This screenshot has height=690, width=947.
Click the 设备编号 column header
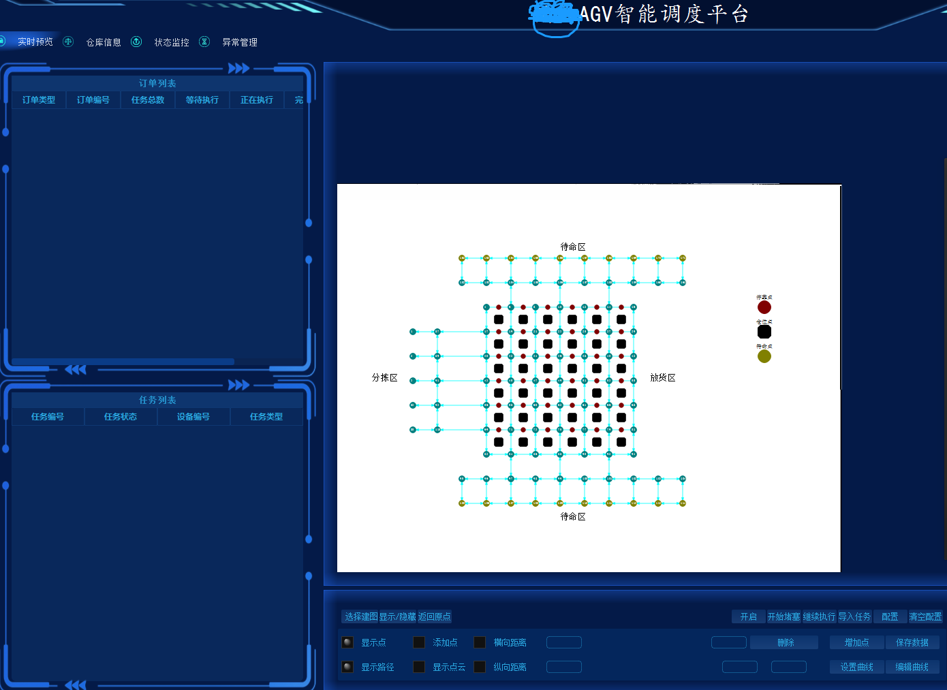point(193,417)
